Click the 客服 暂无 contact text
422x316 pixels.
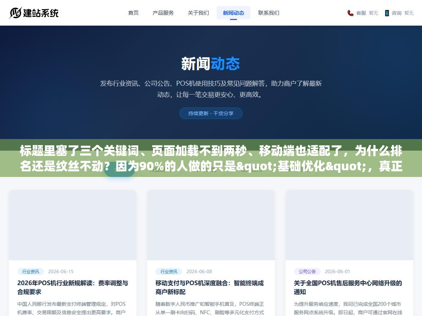367,13
